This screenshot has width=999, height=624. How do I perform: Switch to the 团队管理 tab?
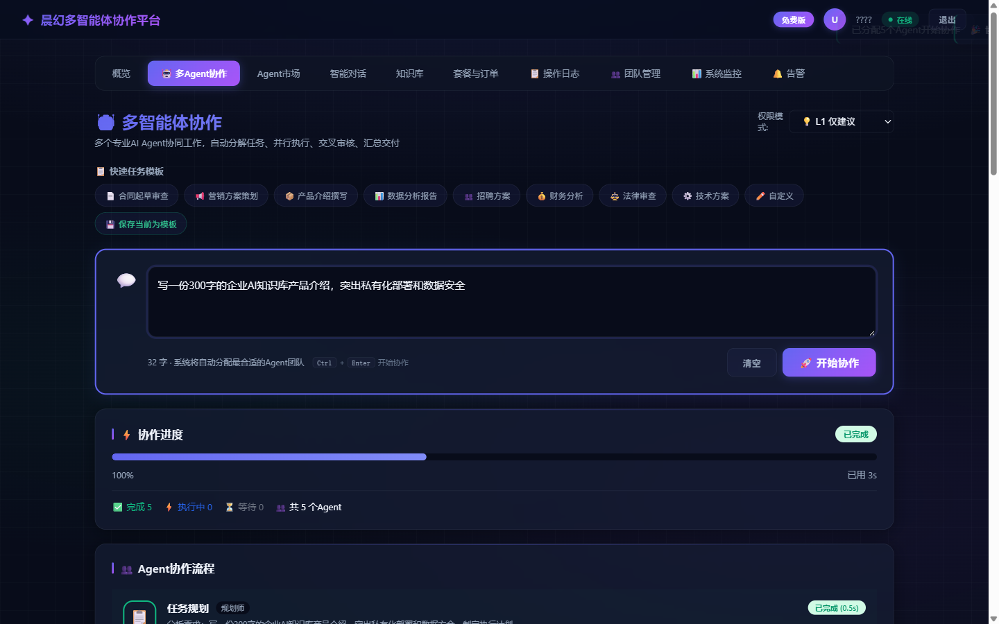pos(636,73)
